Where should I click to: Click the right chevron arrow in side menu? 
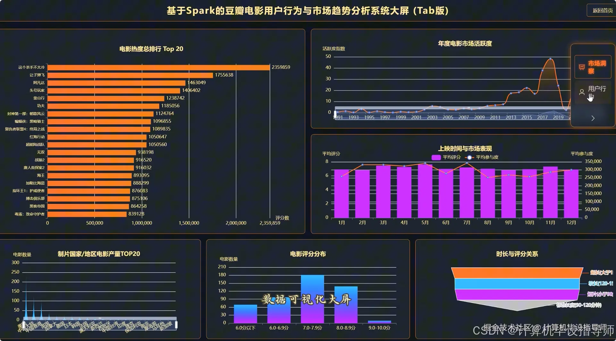(593, 118)
